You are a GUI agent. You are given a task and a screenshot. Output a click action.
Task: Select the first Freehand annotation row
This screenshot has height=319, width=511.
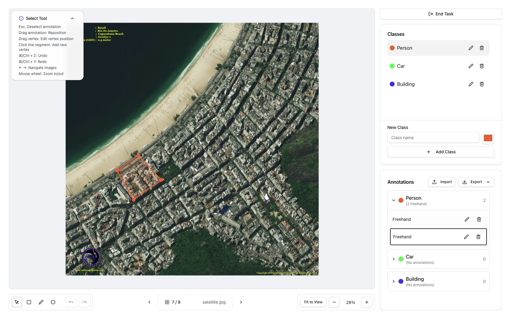[x=438, y=219]
